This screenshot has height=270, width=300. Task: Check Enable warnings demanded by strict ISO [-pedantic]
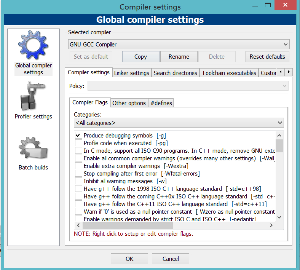coord(78,219)
